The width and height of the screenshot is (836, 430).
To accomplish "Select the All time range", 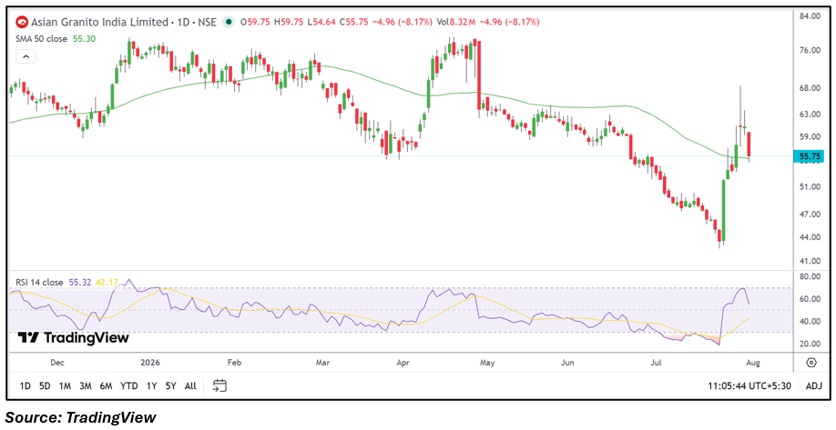I will click(190, 385).
